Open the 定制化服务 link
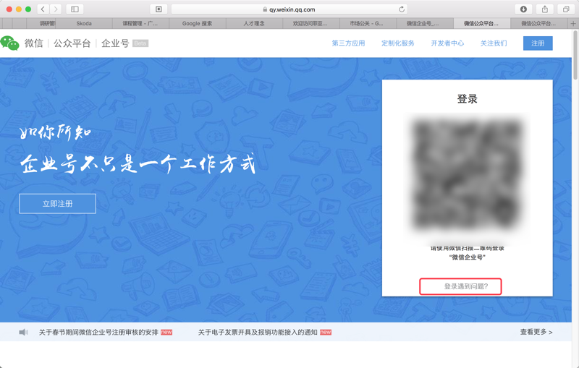The width and height of the screenshot is (579, 368). [397, 43]
